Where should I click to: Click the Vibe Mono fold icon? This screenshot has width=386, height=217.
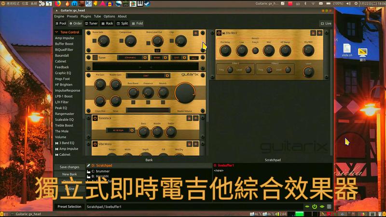(x=196, y=144)
